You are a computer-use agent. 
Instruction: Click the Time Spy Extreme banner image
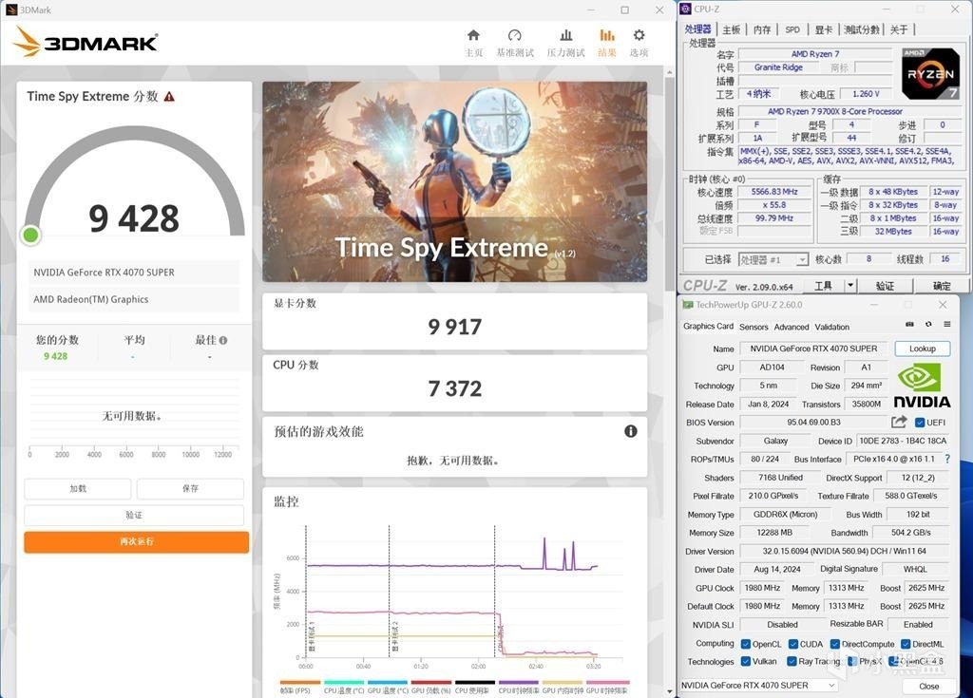pos(454,181)
